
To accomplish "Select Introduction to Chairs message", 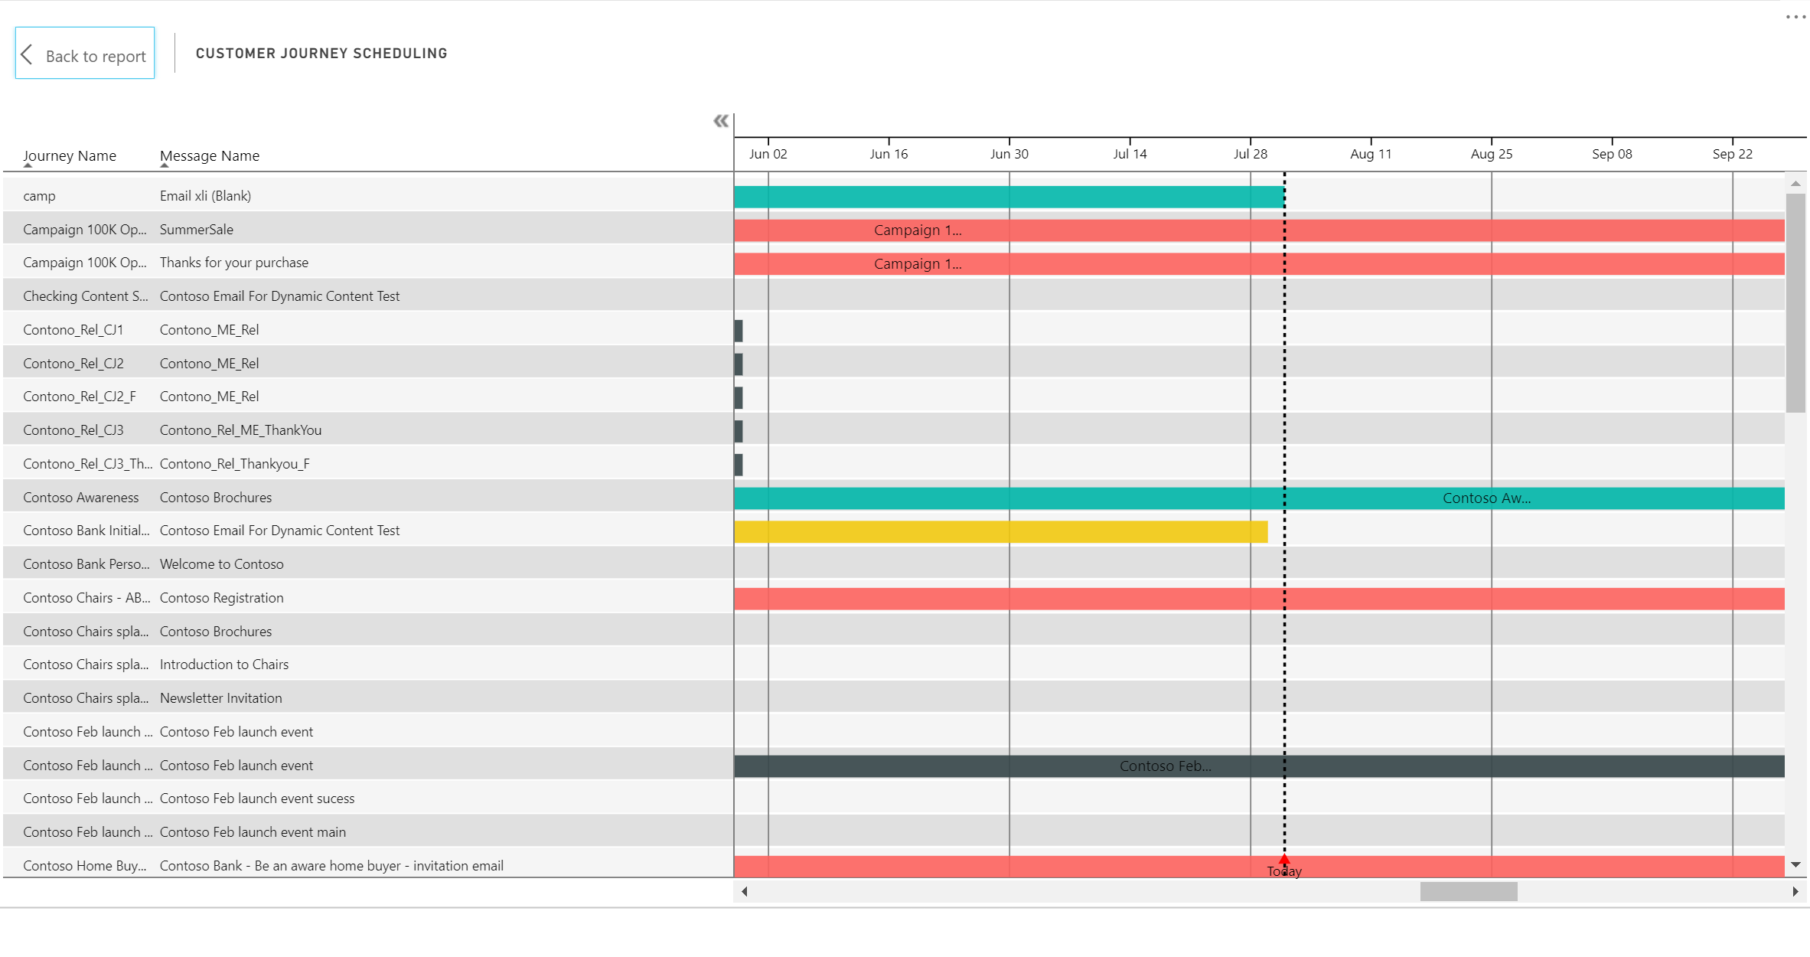I will pyautogui.click(x=224, y=665).
